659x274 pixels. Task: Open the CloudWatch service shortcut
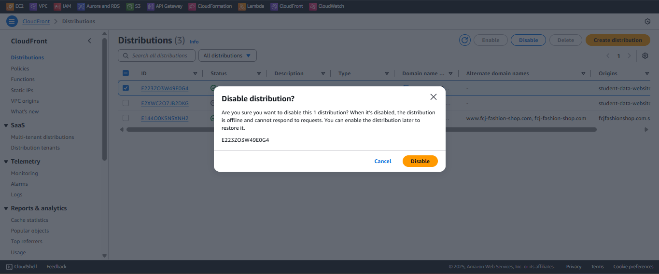pyautogui.click(x=327, y=6)
